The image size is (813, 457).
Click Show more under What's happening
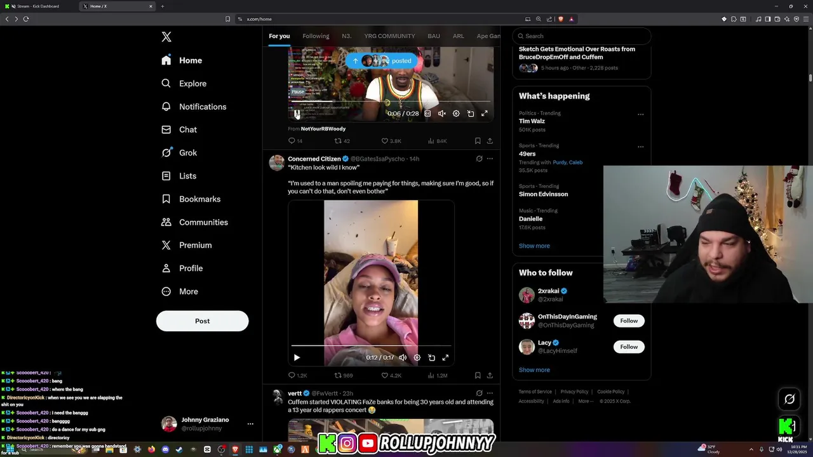[534, 246]
